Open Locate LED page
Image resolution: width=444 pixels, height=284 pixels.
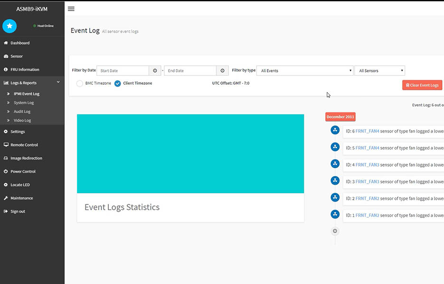click(x=20, y=185)
